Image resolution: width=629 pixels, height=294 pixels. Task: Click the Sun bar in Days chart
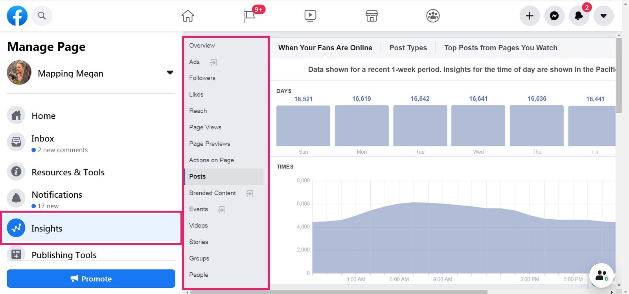click(x=303, y=126)
